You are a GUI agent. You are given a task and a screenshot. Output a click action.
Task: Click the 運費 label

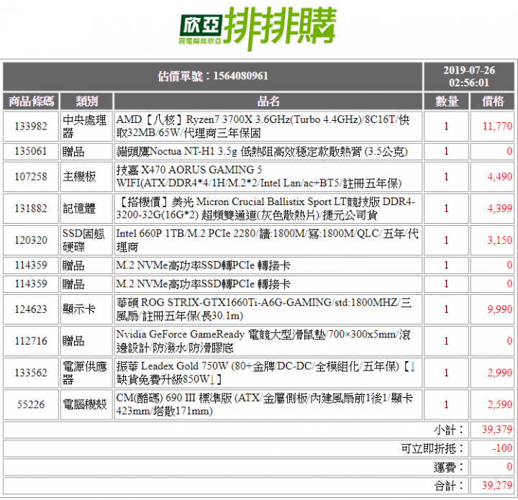click(x=449, y=468)
